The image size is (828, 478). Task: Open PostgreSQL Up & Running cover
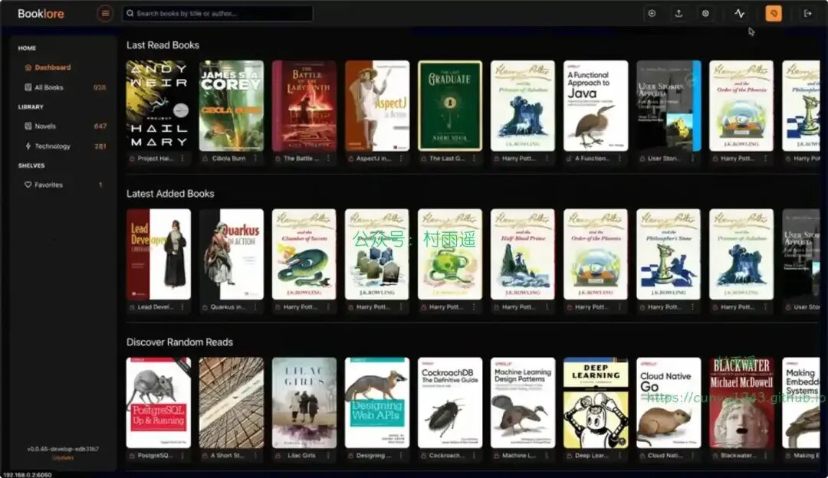(x=159, y=403)
